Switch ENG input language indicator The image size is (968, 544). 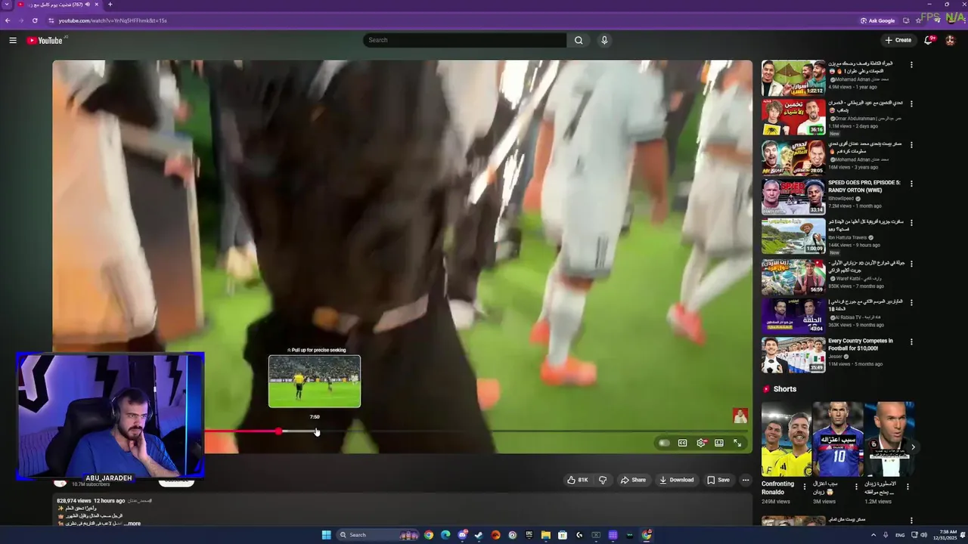(900, 535)
